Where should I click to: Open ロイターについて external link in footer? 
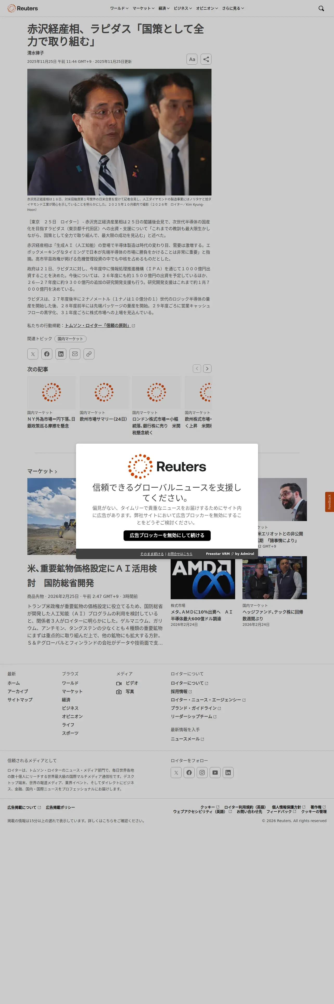click(x=189, y=683)
